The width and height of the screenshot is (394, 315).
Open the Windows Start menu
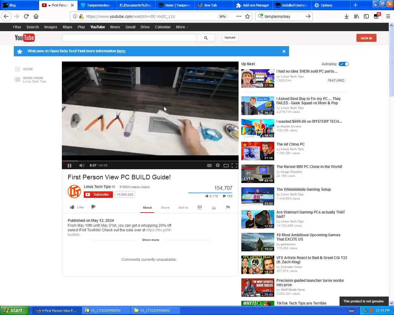coord(15,310)
